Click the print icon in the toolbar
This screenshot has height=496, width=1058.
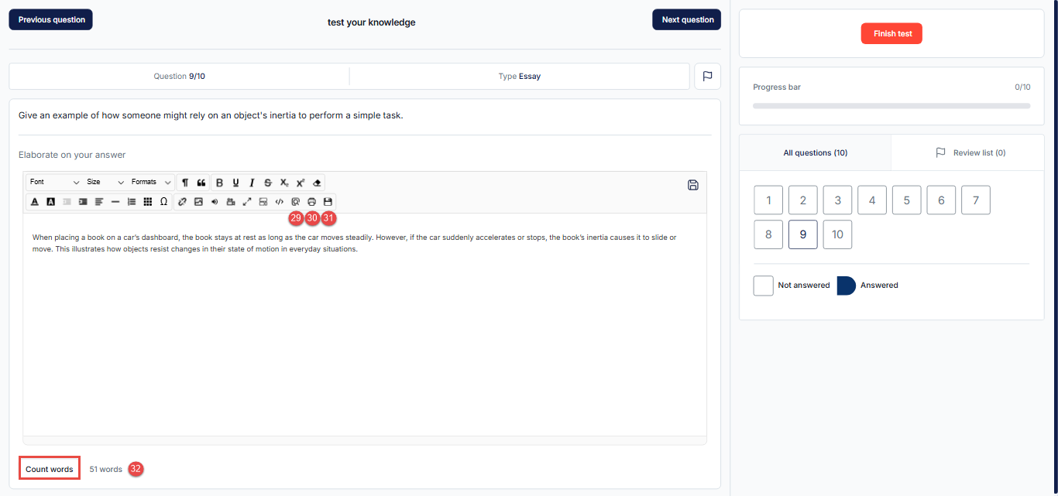[x=312, y=202]
